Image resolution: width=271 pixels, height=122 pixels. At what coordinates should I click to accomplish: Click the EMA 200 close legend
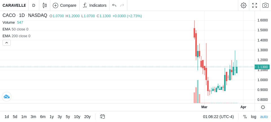pyautogui.click(x=16, y=36)
